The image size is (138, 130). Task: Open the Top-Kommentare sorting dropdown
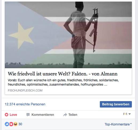(x=118, y=124)
